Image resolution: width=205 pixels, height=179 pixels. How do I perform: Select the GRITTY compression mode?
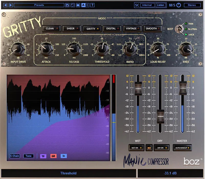92,28
